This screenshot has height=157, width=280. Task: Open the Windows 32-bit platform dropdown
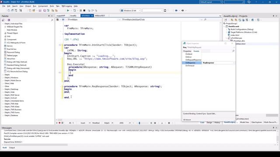[x=140, y=10]
